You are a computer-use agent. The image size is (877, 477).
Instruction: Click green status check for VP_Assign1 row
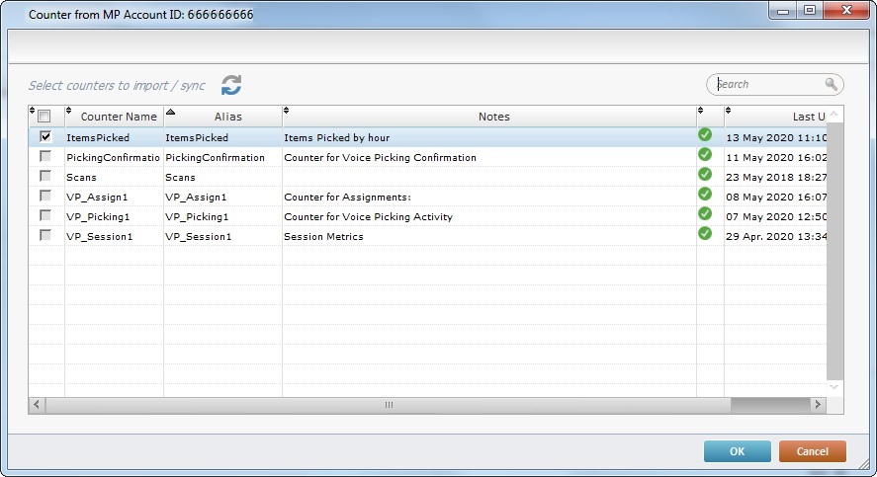coord(705,195)
